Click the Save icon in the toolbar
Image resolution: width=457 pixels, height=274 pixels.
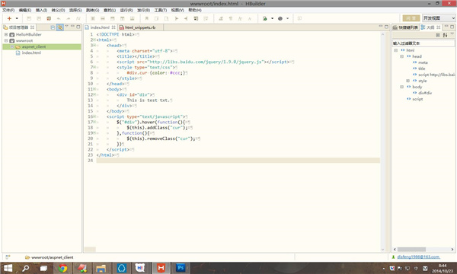pyautogui.click(x=29, y=18)
